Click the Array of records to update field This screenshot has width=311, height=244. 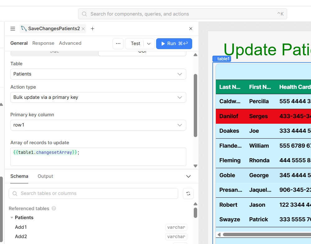point(98,157)
